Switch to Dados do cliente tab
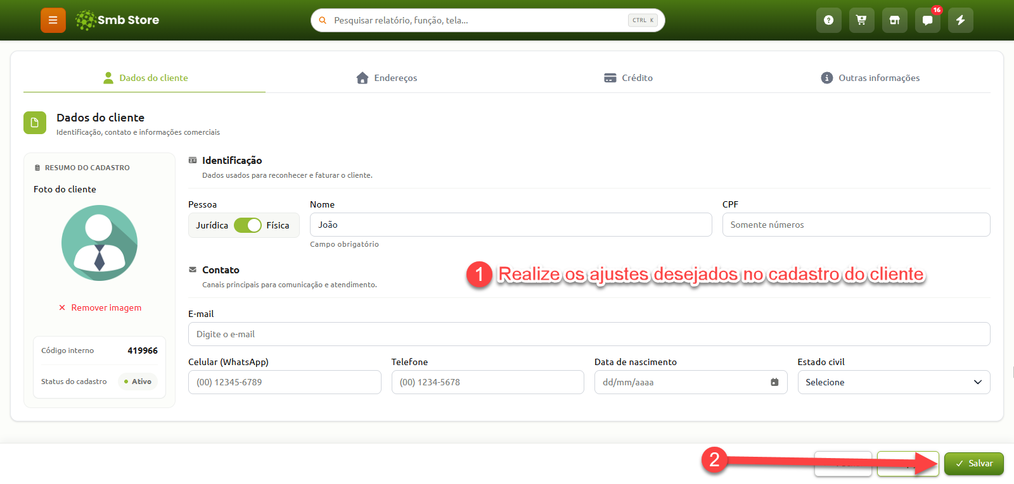 145,78
